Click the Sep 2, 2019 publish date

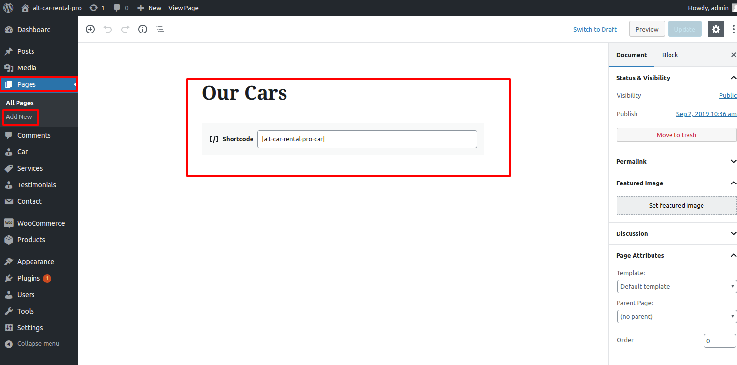tap(706, 114)
